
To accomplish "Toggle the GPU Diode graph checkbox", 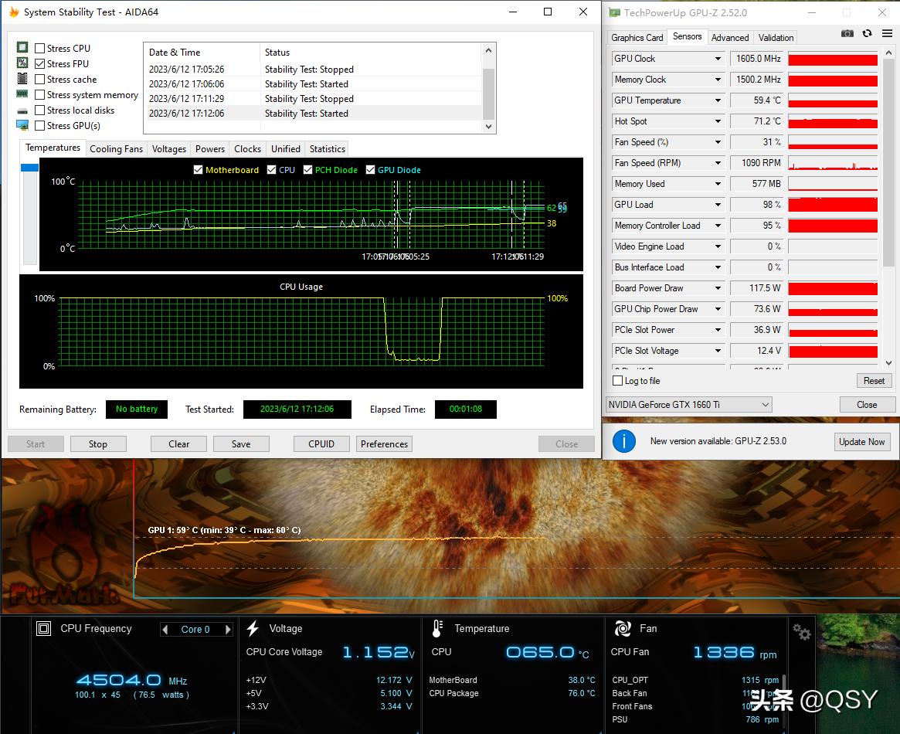I will [x=371, y=170].
